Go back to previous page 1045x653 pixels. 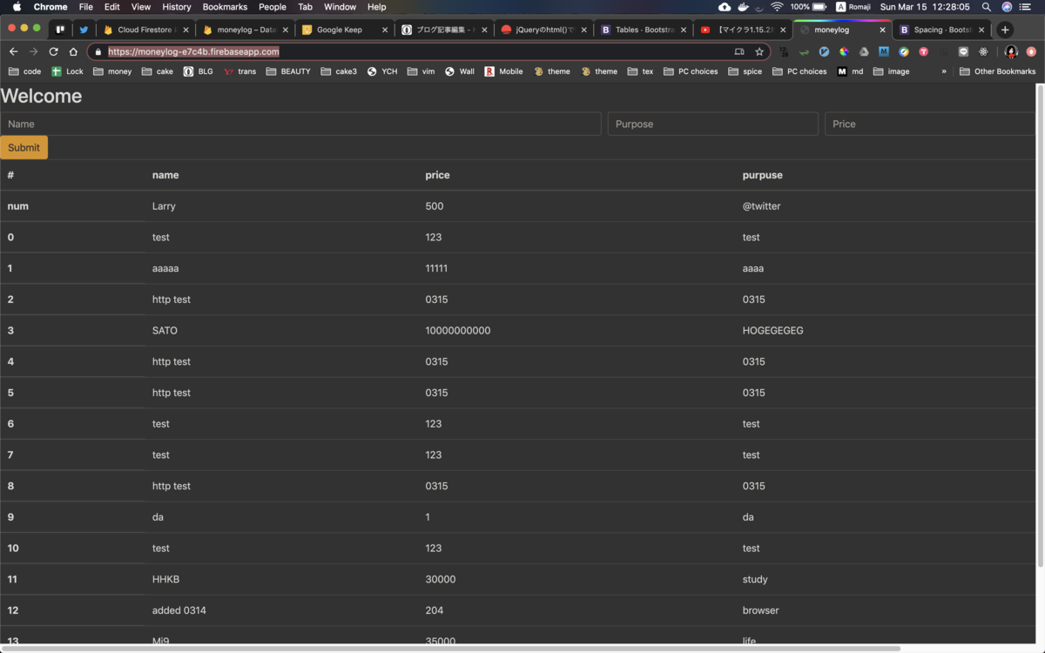[13, 51]
